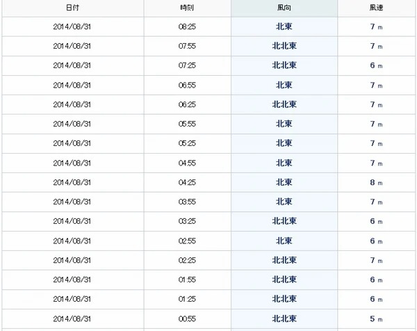Click the 風速 column header
417x331 pixels.
click(376, 8)
